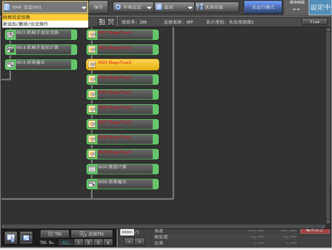Select the 0029 ShapeTrax3 label

(115, 152)
